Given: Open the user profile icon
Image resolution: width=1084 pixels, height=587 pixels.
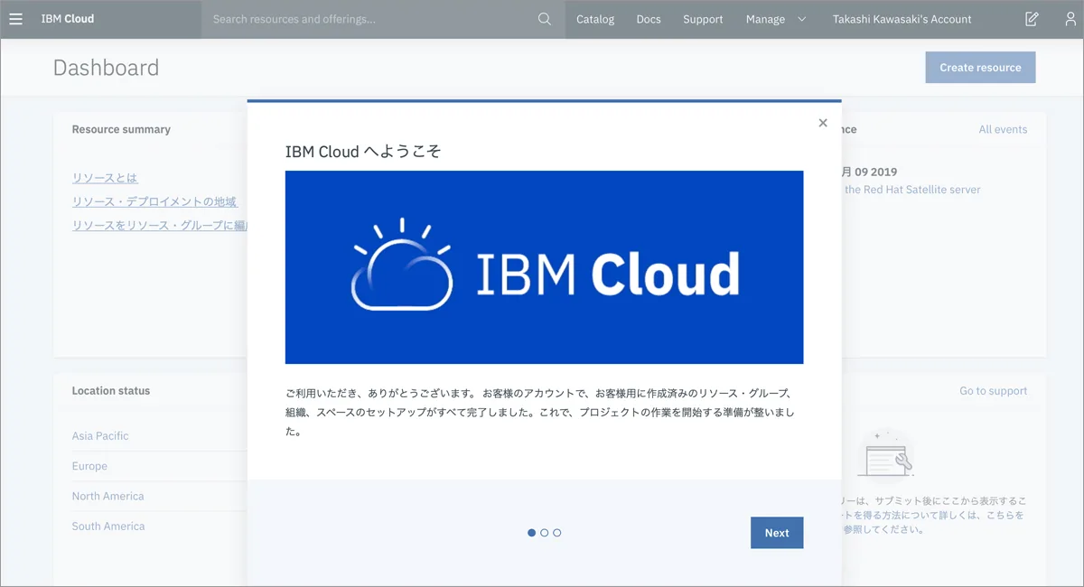Looking at the screenshot, I should point(1070,19).
